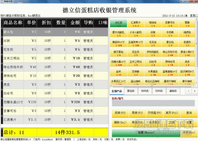Switch to the 蛋糕类 category tab
The image size is (198, 142).
173,91
